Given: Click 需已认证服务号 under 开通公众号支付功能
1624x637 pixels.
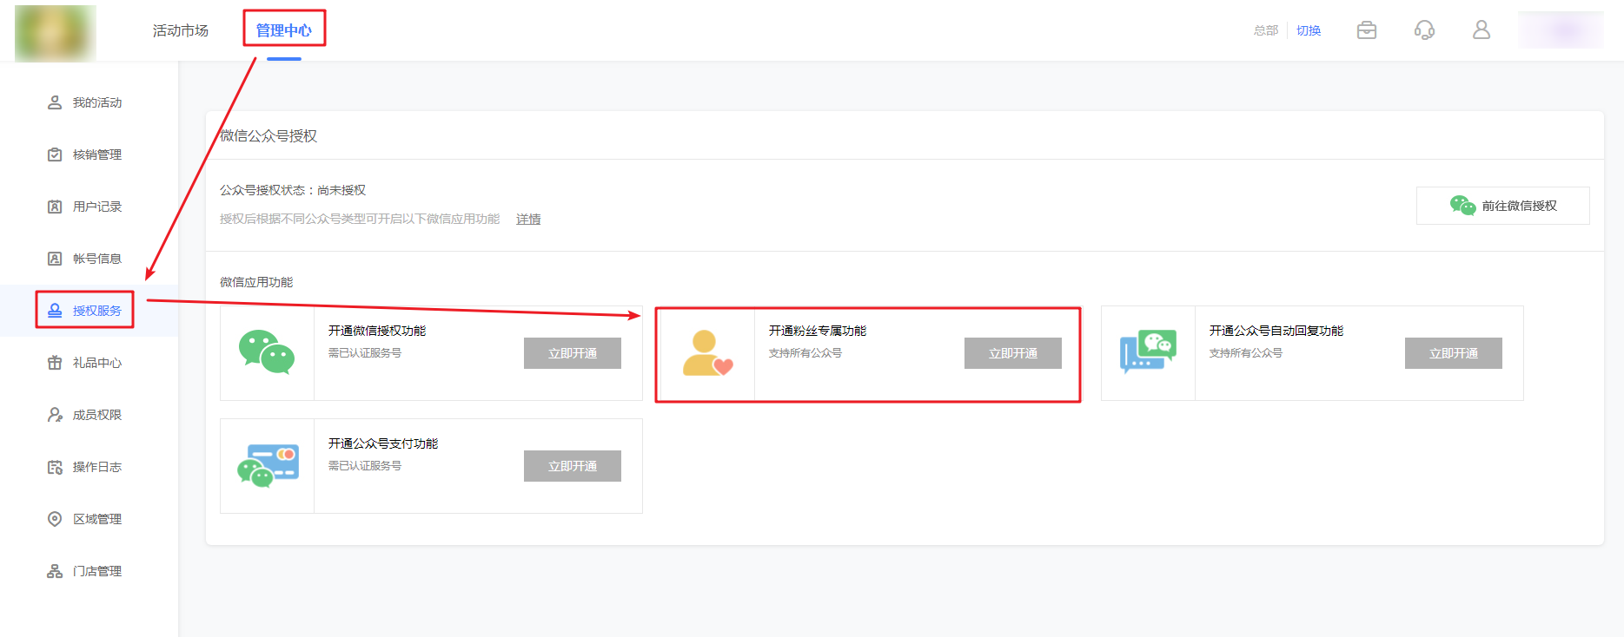Looking at the screenshot, I should pyautogui.click(x=365, y=466).
